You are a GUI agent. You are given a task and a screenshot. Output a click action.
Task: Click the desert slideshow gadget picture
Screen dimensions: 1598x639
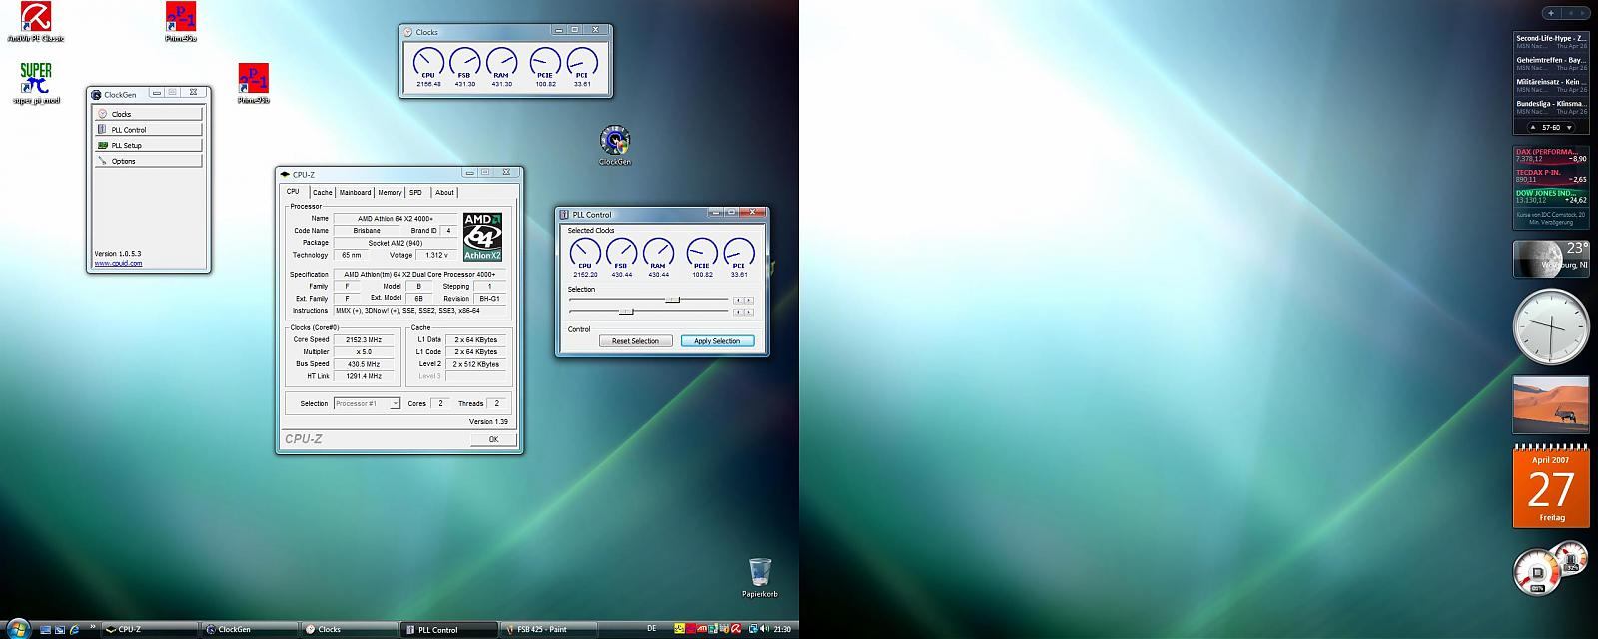(1550, 404)
